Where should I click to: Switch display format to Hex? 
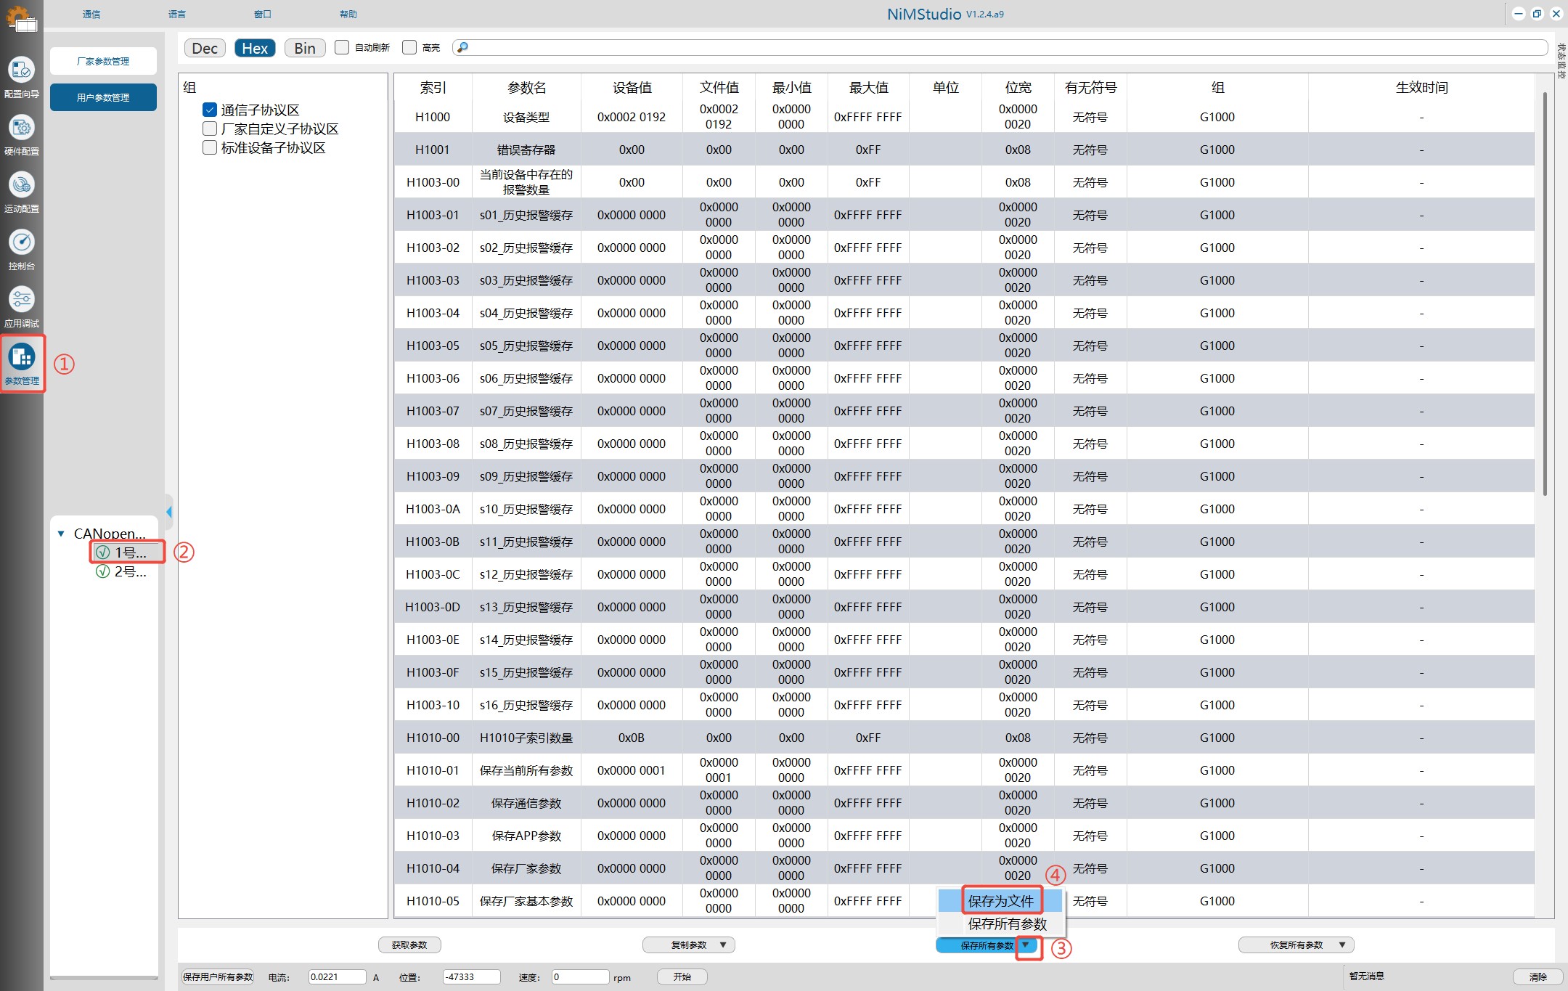pyautogui.click(x=255, y=48)
